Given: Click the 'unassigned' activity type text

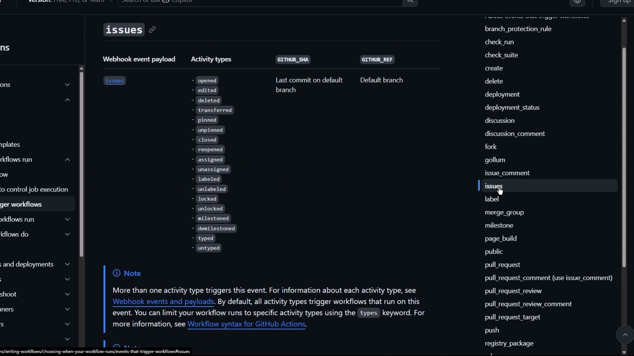Looking at the screenshot, I should [x=213, y=169].
